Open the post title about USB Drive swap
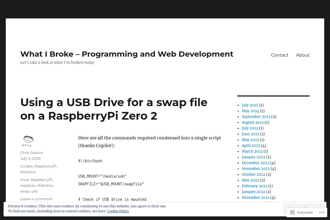This screenshot has height=220, width=330. (x=114, y=109)
